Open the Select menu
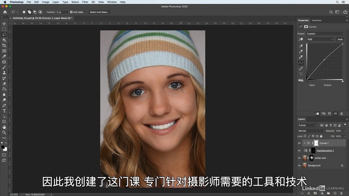 click(x=75, y=2)
